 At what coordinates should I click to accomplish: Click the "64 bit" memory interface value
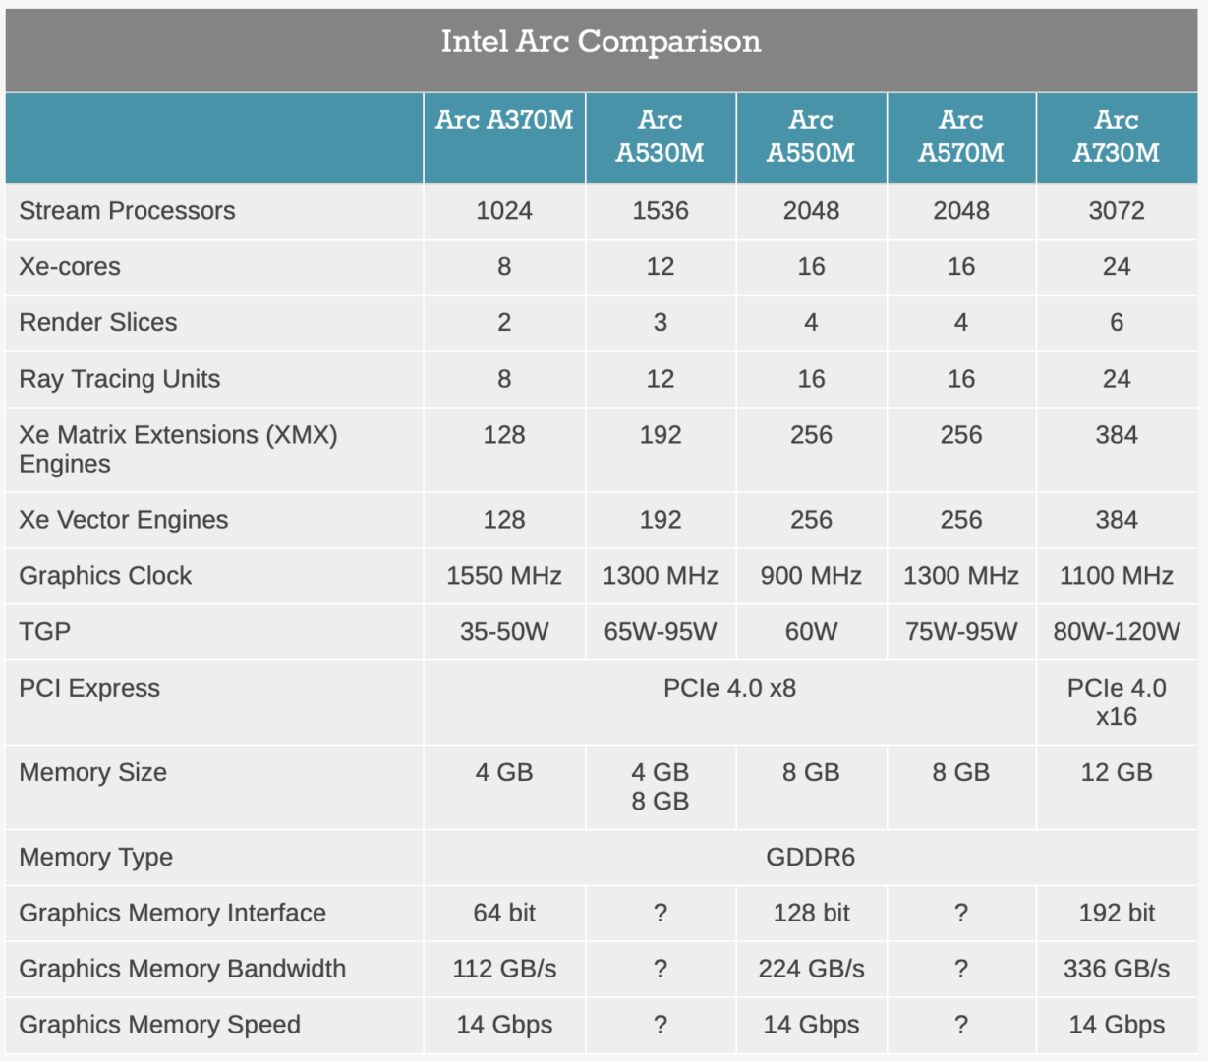[x=504, y=914]
